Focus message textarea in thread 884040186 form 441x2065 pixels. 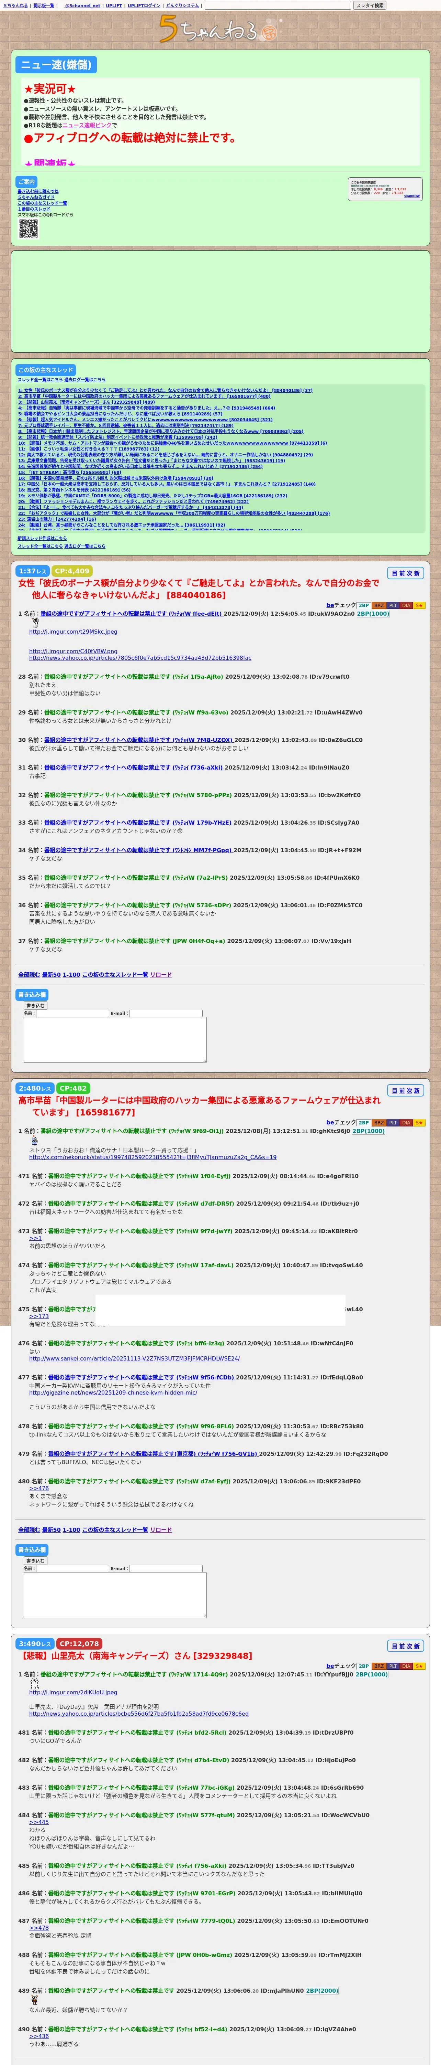115,1040
